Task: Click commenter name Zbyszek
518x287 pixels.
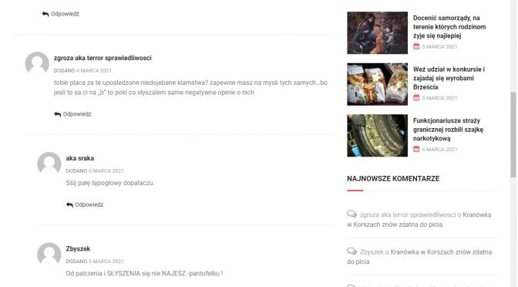Action: (78, 248)
